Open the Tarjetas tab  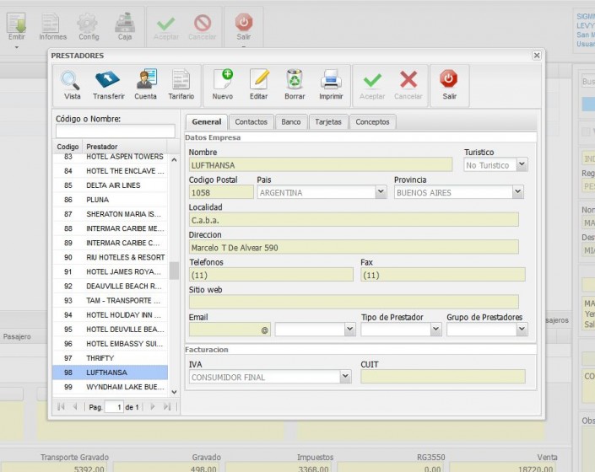pyautogui.click(x=328, y=122)
